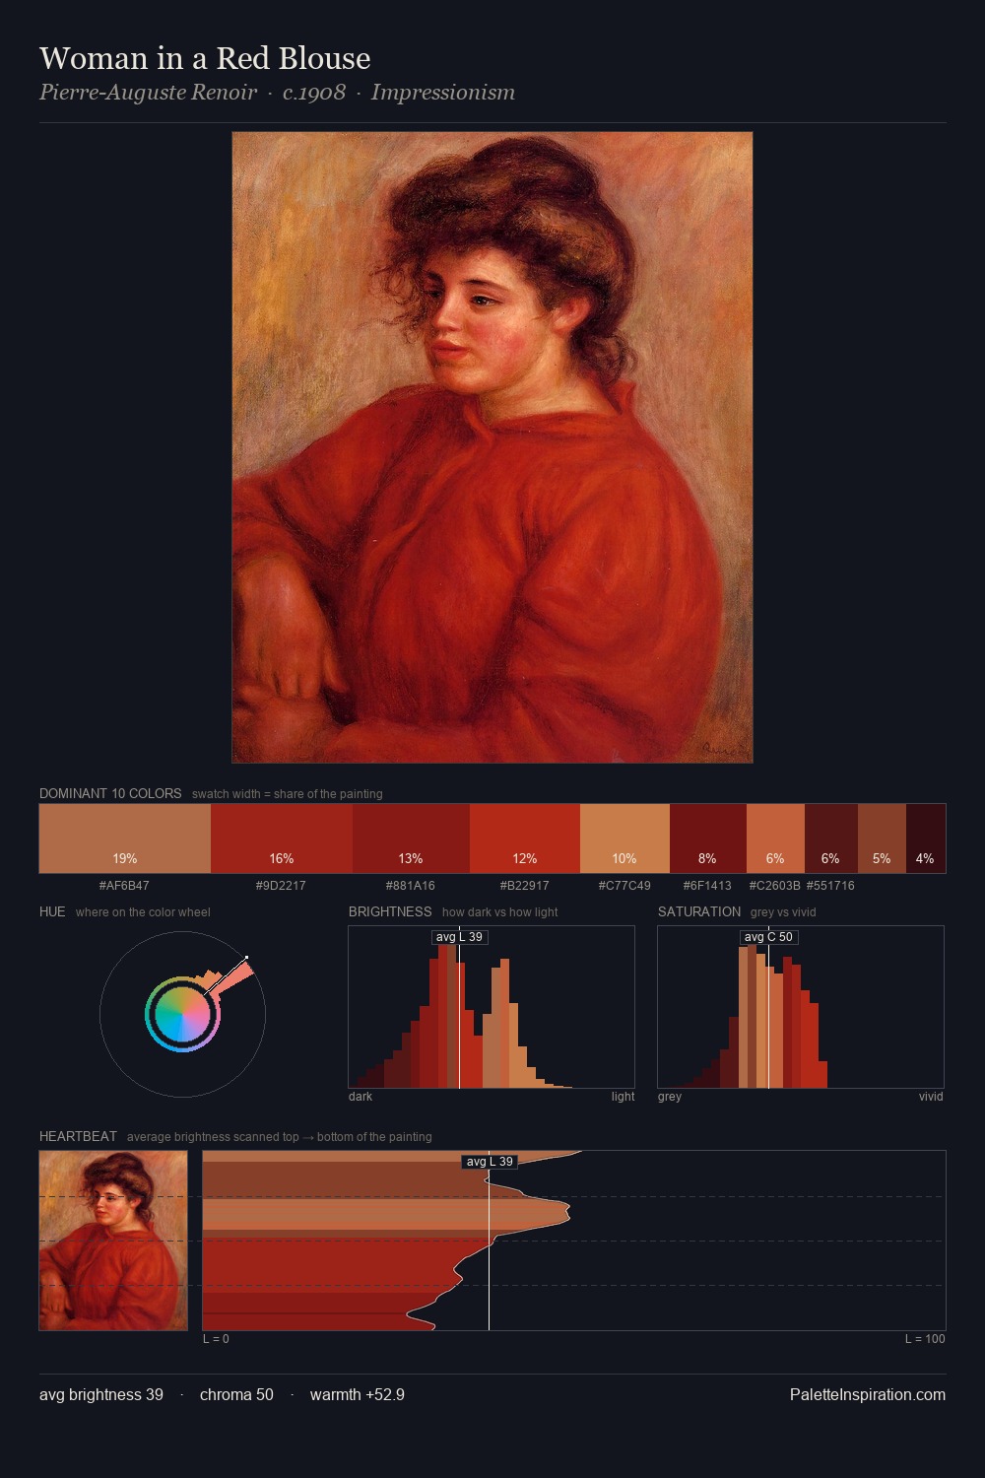Viewport: 985px width, 1478px height.
Task: Click the avg C 50 tag in Saturation histogram
Action: pyautogui.click(x=768, y=937)
